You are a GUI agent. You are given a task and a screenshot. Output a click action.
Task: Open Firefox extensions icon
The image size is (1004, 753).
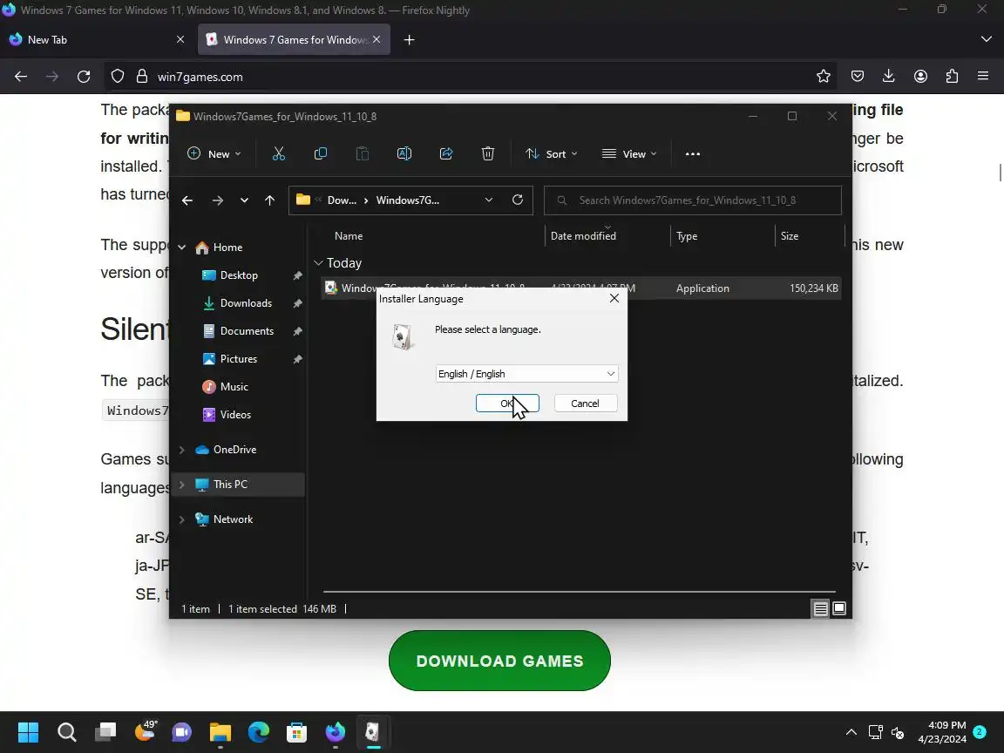coord(952,76)
